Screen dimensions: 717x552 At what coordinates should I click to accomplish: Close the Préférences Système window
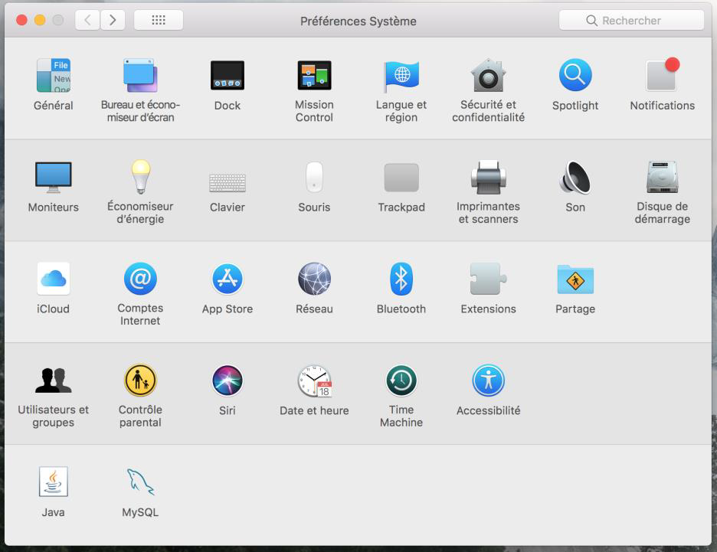(x=21, y=20)
